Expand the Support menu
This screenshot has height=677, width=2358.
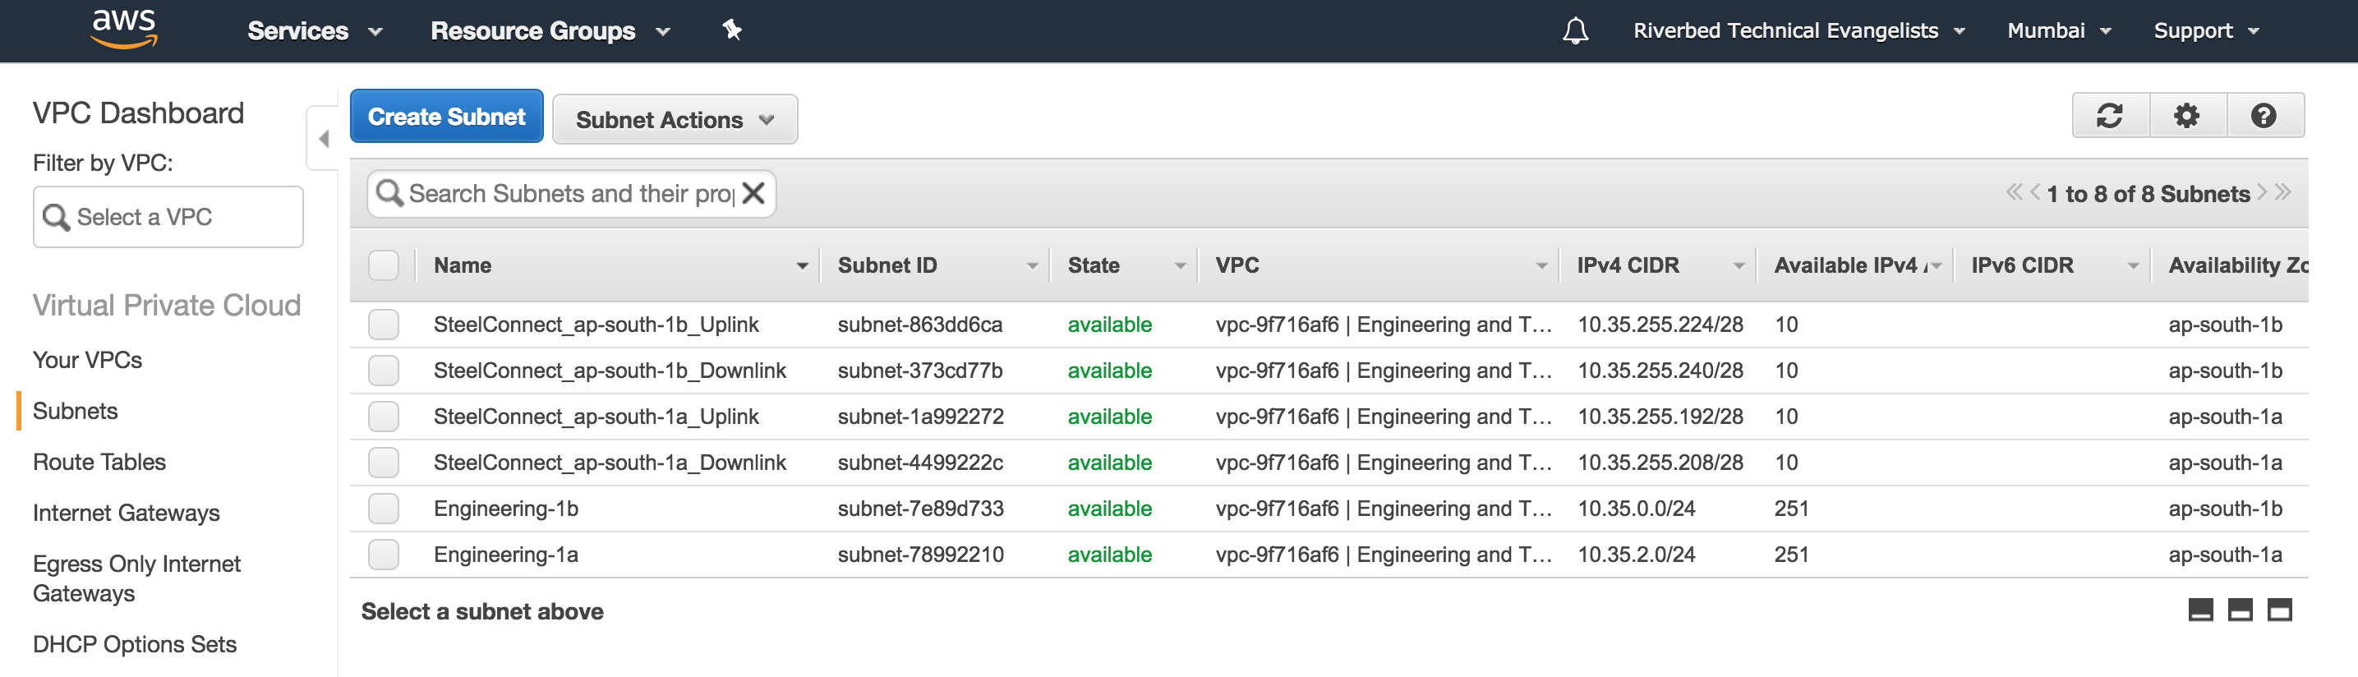pyautogui.click(x=2206, y=31)
